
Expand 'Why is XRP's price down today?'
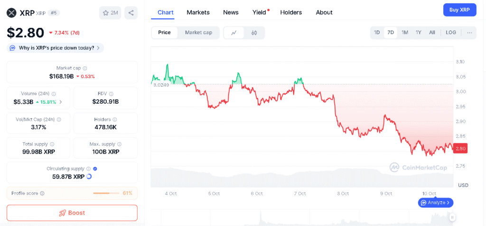point(56,48)
